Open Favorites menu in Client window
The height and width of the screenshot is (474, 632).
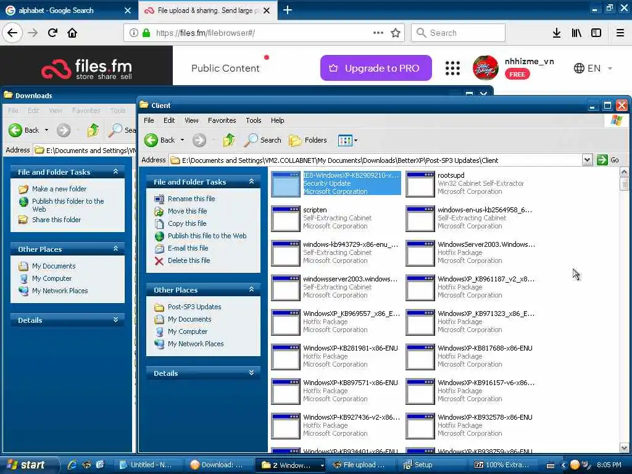pos(222,120)
